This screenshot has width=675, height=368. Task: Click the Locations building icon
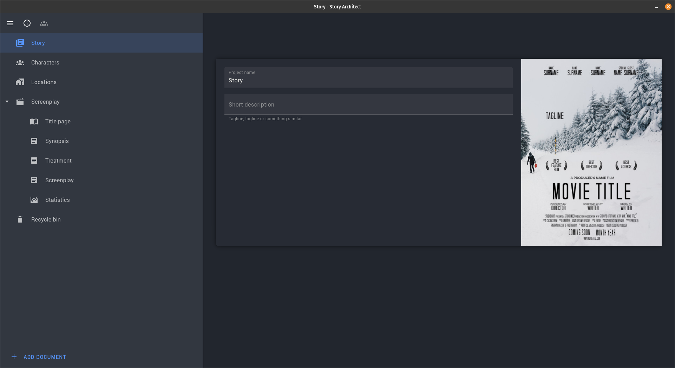[x=20, y=82]
